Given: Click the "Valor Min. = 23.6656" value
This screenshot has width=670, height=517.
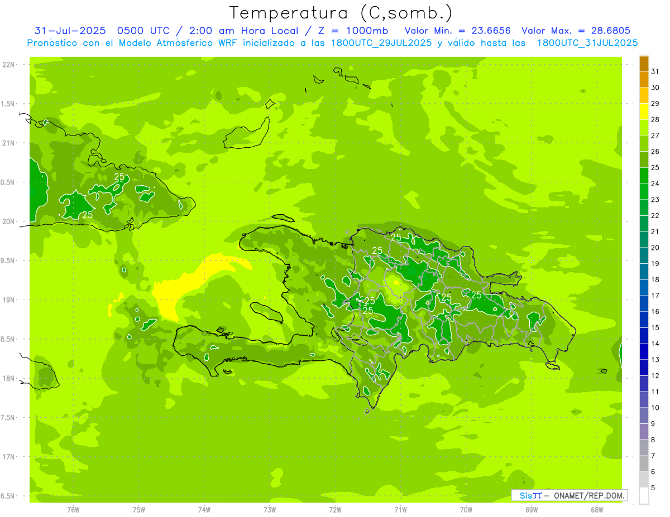Looking at the screenshot, I should coord(458,30).
